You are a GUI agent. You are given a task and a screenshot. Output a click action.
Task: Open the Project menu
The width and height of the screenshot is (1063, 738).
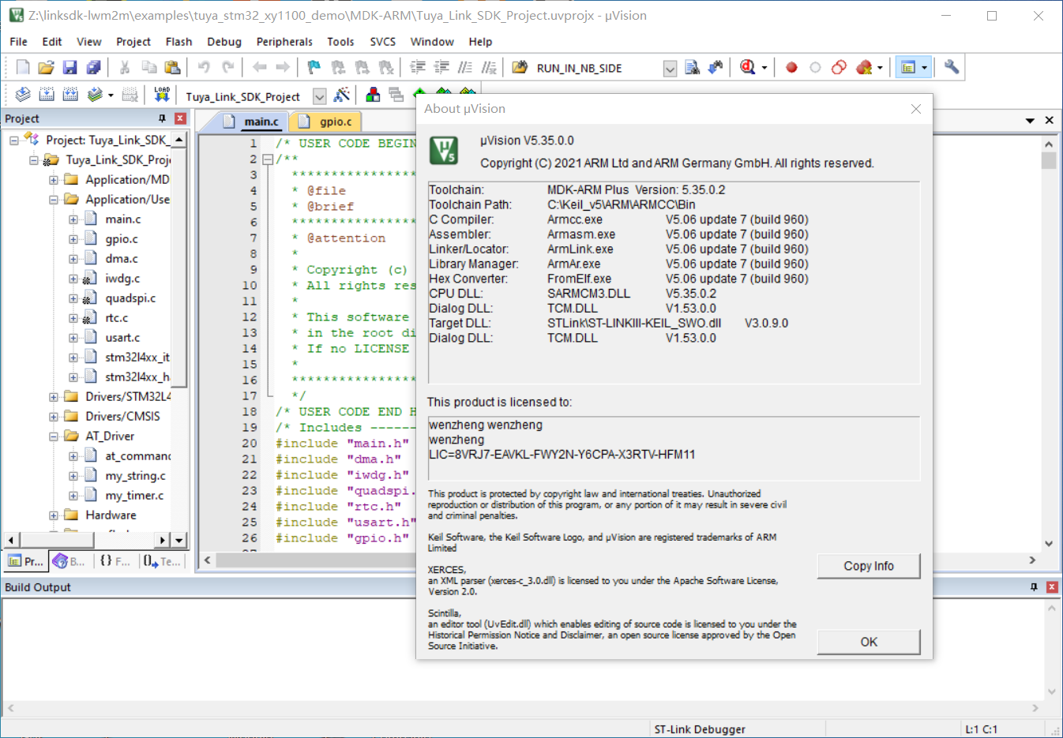133,42
